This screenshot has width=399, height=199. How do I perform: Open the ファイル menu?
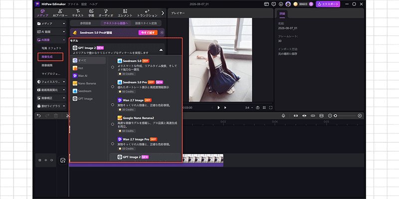(x=73, y=4)
